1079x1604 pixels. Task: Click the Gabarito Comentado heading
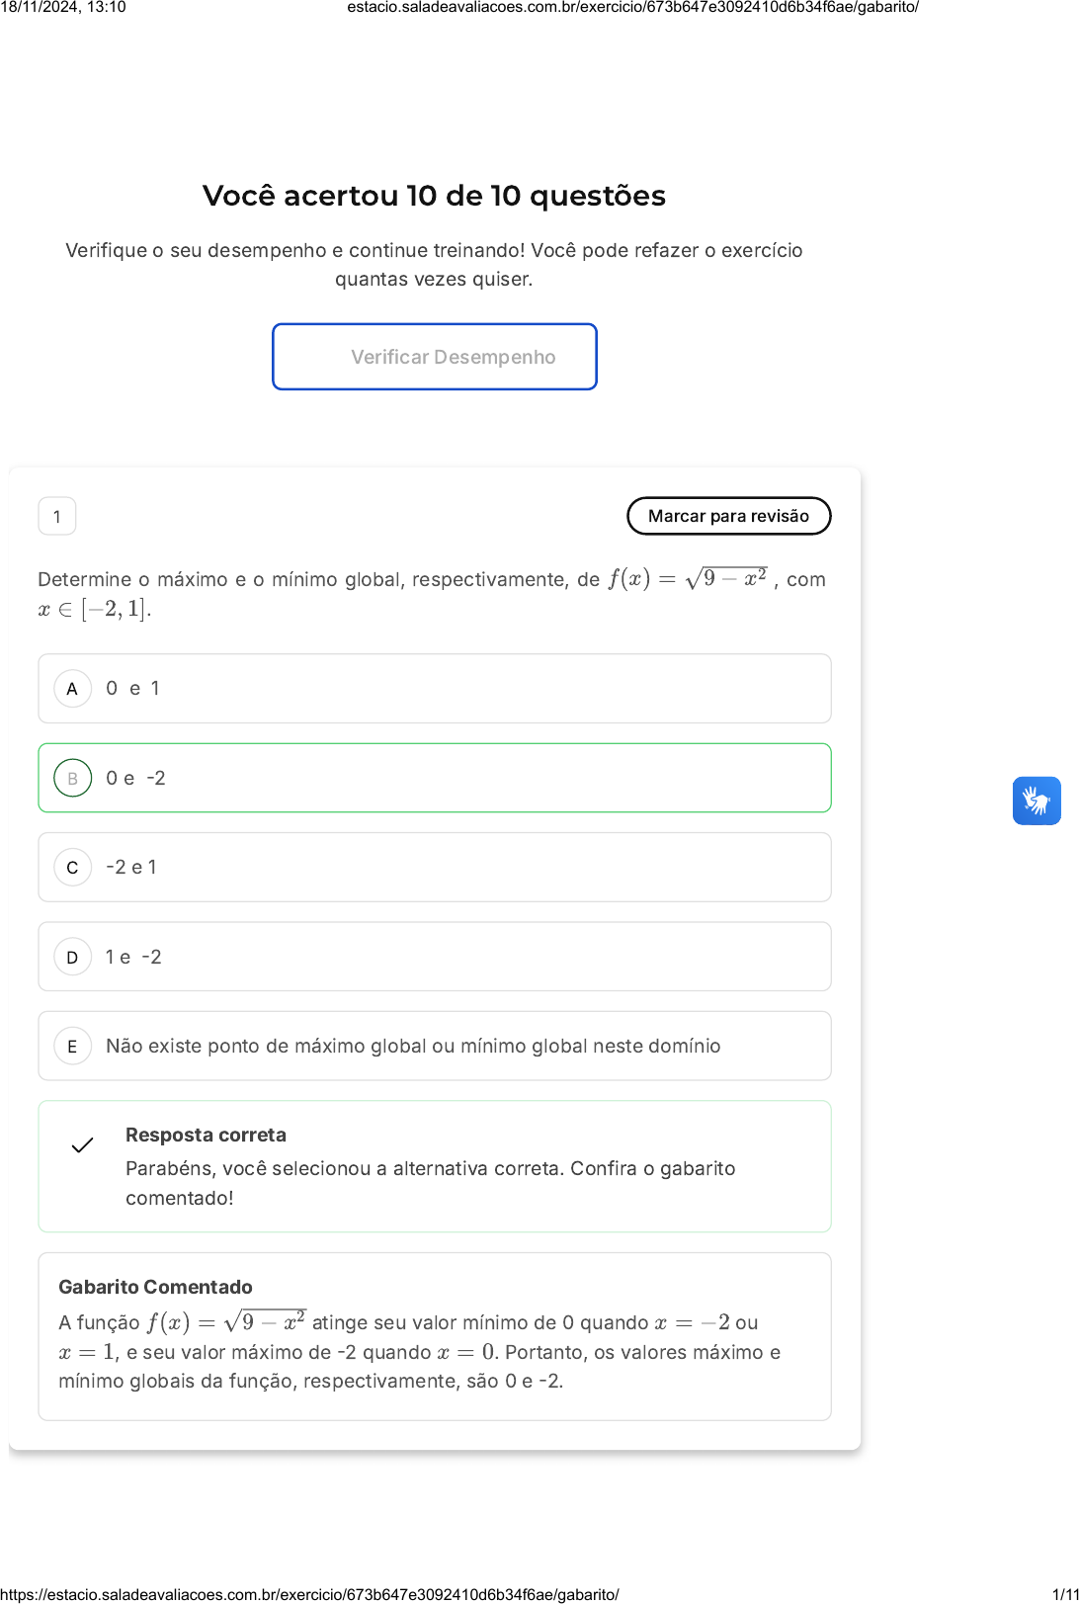pyautogui.click(x=155, y=1287)
